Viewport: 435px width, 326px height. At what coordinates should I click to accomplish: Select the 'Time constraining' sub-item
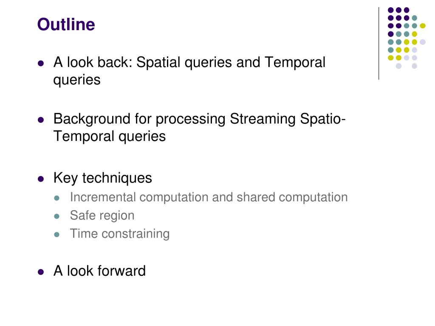click(119, 234)
